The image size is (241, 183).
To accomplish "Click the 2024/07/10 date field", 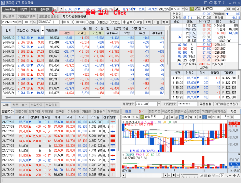I will pos(10,22).
